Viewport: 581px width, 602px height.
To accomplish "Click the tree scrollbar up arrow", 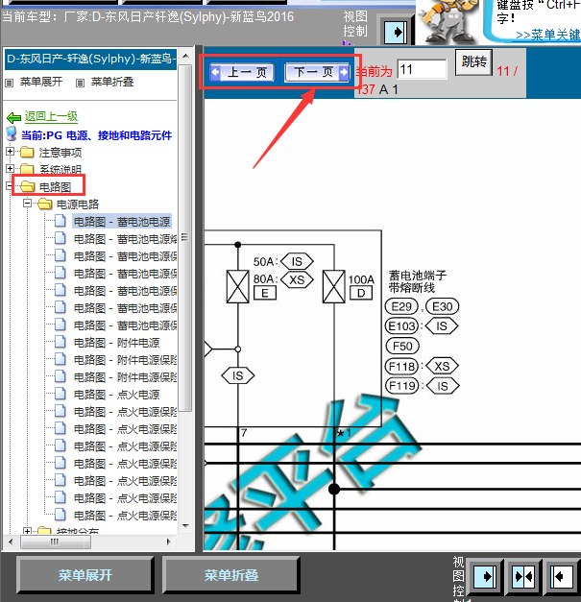I will click(186, 56).
